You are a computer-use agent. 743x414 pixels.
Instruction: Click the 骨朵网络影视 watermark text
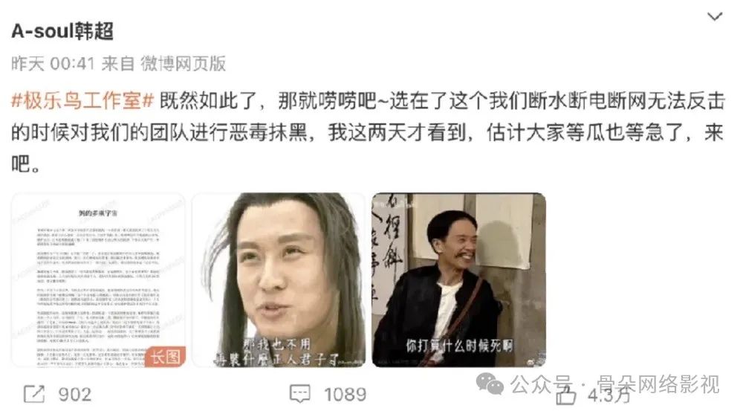pos(658,384)
